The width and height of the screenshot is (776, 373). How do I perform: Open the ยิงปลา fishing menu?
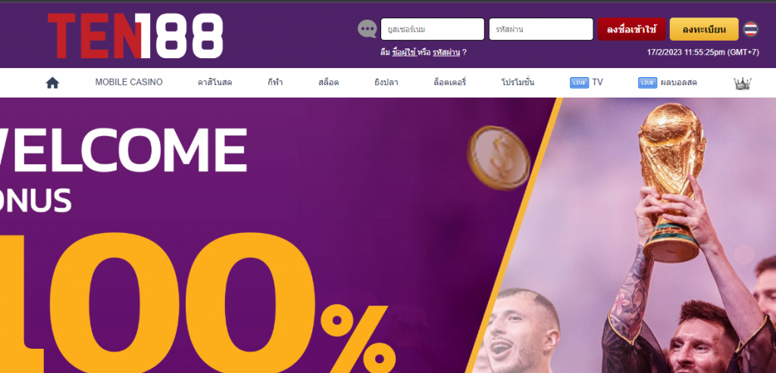[386, 82]
